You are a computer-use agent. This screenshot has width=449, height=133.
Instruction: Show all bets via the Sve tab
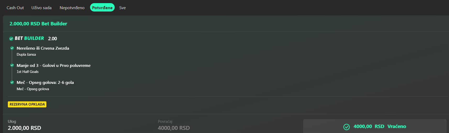click(x=123, y=8)
